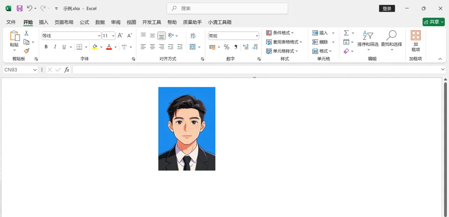Click the accounting number format icon
This screenshot has height=217, width=449.
coord(212,47)
